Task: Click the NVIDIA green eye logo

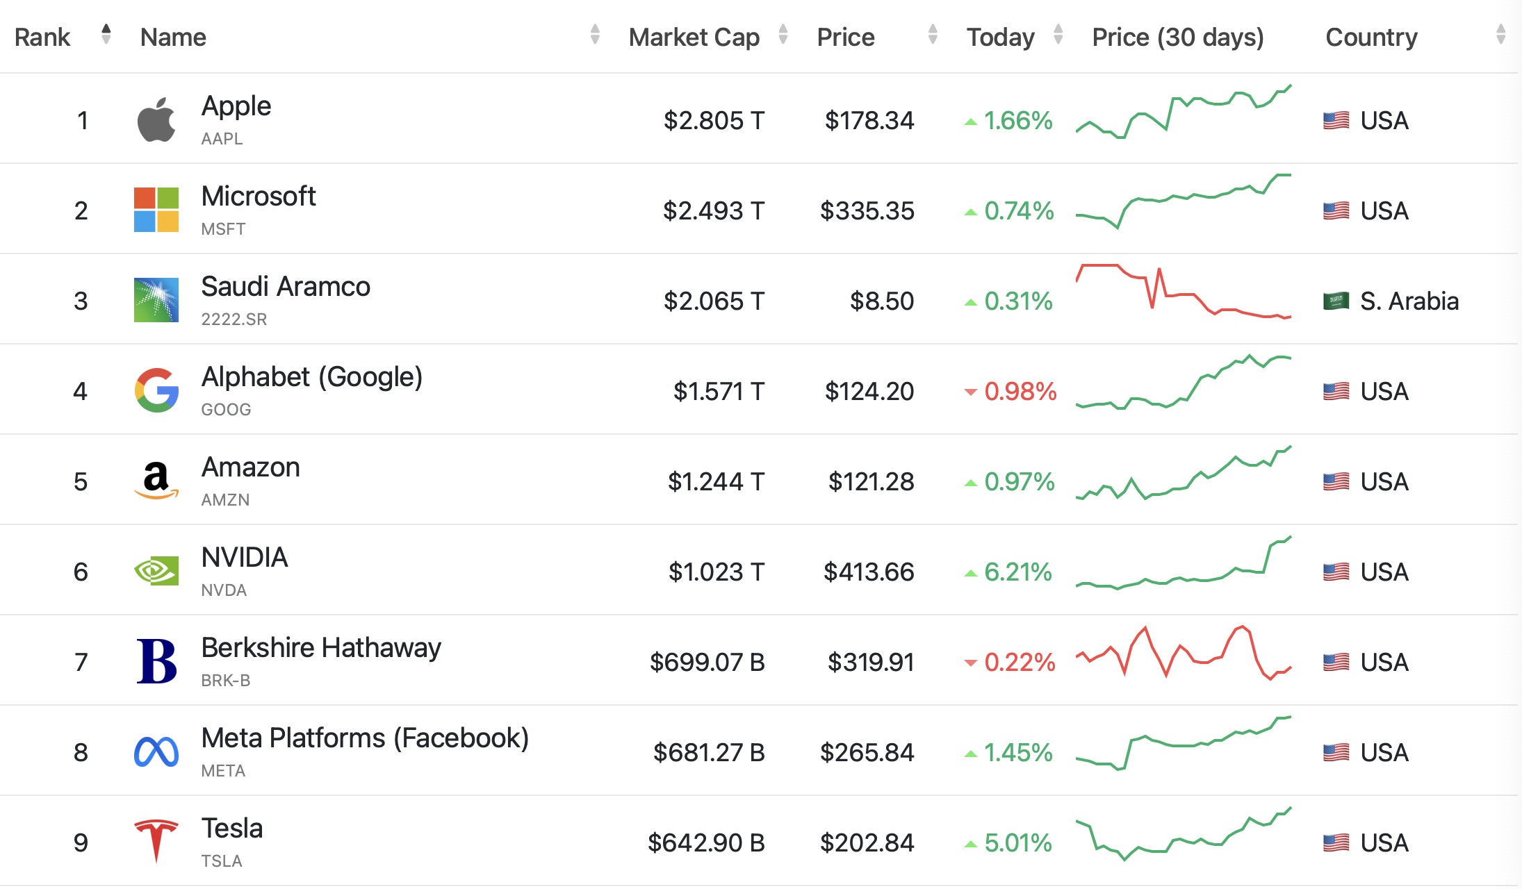Action: tap(156, 571)
